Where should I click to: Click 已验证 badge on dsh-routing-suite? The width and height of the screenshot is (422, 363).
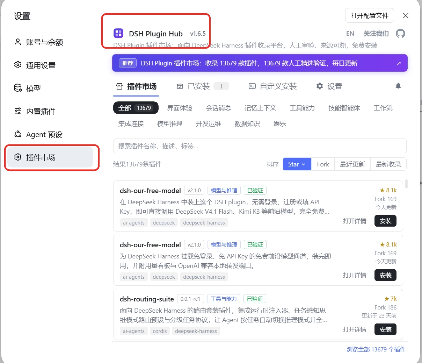click(255, 299)
